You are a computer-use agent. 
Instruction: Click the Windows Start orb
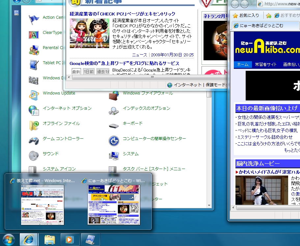pos(9,239)
